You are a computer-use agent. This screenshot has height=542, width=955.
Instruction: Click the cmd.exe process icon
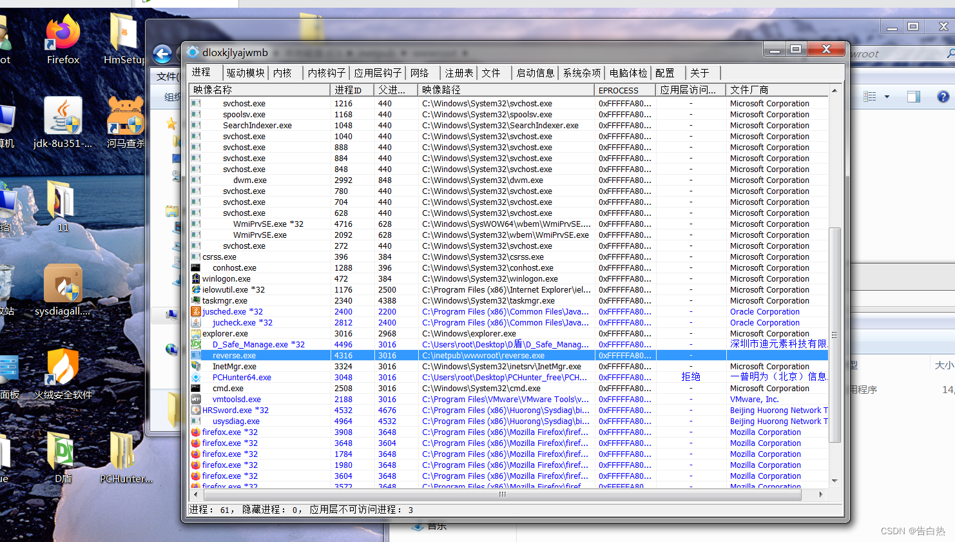coord(196,388)
